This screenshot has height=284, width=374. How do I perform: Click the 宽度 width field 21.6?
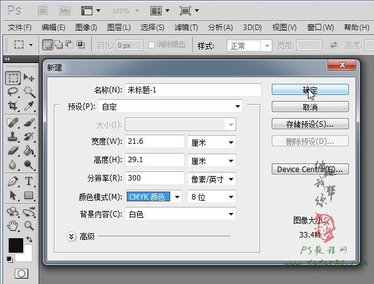click(155, 141)
